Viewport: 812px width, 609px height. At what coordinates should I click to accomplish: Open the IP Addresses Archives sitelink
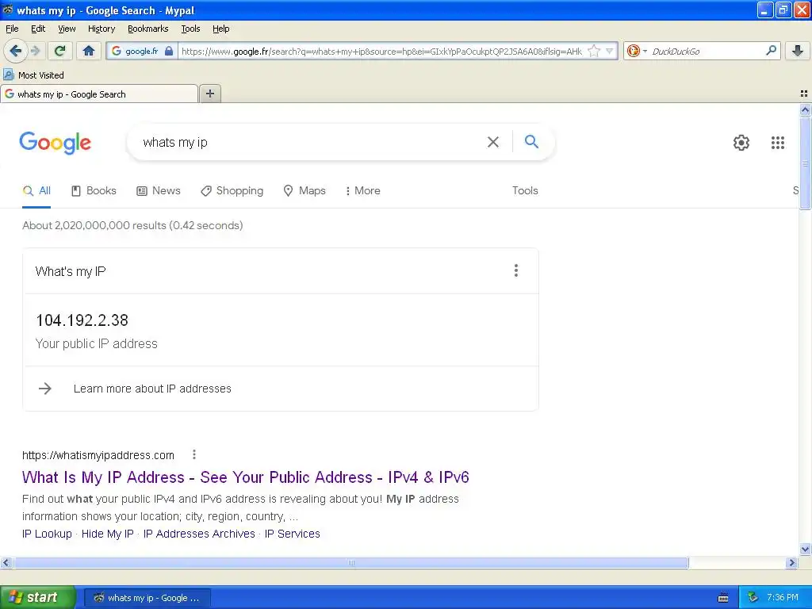199,534
